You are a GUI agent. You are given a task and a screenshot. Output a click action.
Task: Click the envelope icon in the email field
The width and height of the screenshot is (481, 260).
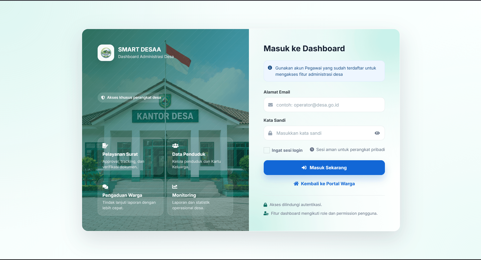click(x=270, y=105)
